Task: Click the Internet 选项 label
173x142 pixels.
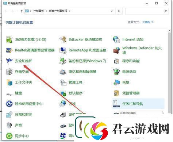Action: 133,39
